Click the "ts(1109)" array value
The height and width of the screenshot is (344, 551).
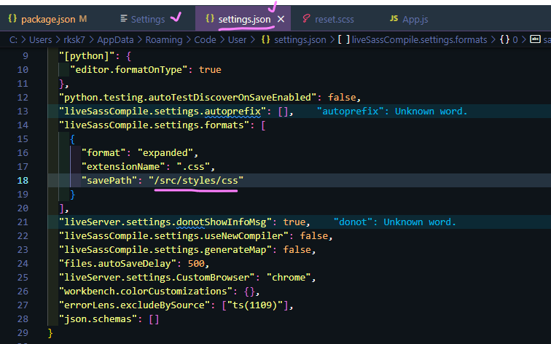tap(255, 305)
